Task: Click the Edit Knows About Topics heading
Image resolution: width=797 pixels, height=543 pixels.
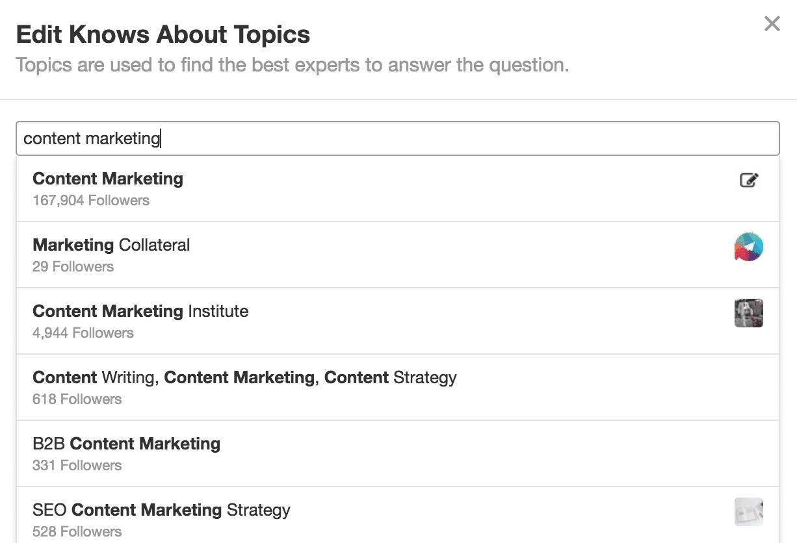Action: (x=163, y=34)
